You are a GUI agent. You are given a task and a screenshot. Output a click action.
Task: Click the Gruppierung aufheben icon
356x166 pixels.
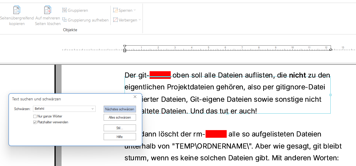point(64,20)
